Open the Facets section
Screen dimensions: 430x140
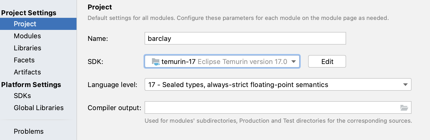click(x=24, y=60)
